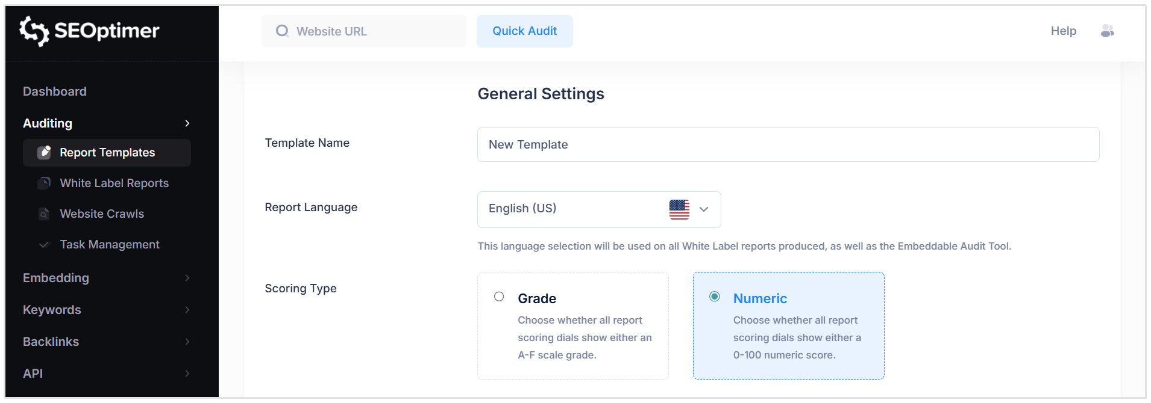The image size is (1151, 403).
Task: Open White Label Reports page
Action: click(114, 183)
